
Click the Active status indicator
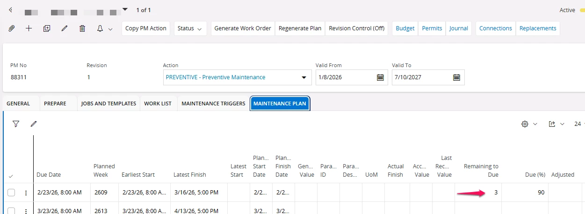(567, 10)
